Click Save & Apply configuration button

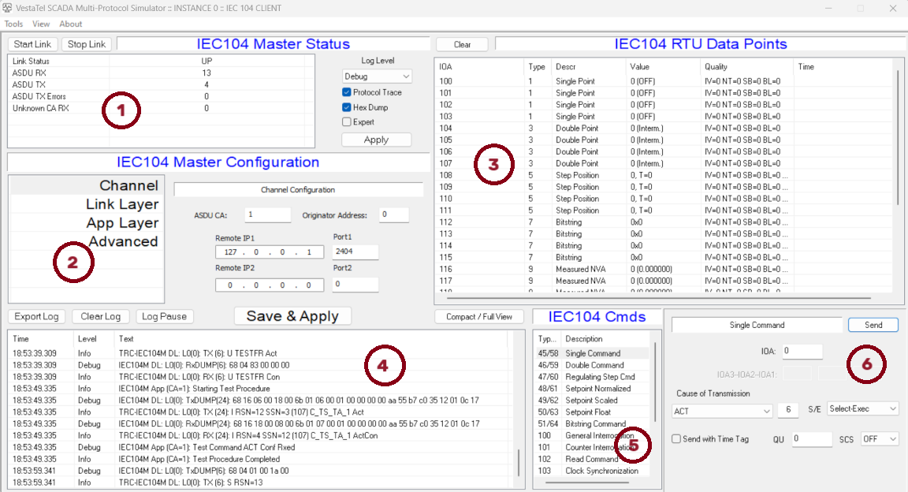pyautogui.click(x=292, y=316)
